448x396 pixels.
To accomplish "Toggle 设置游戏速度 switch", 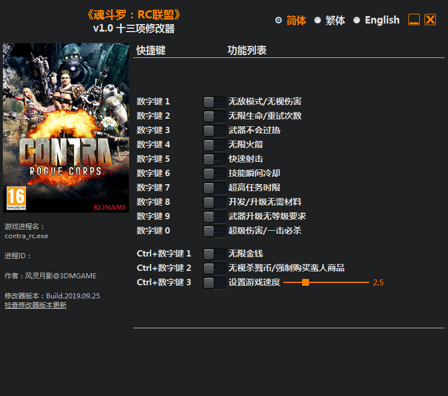I will (x=214, y=283).
